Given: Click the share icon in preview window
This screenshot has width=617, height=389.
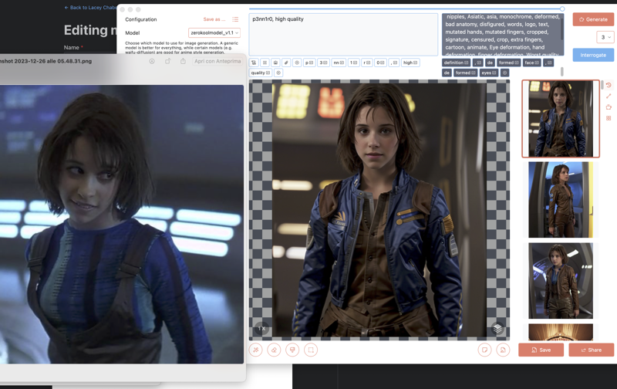Looking at the screenshot, I should [x=183, y=62].
